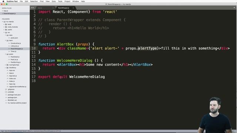Open PostSorting.js in the sidebar

point(16,62)
